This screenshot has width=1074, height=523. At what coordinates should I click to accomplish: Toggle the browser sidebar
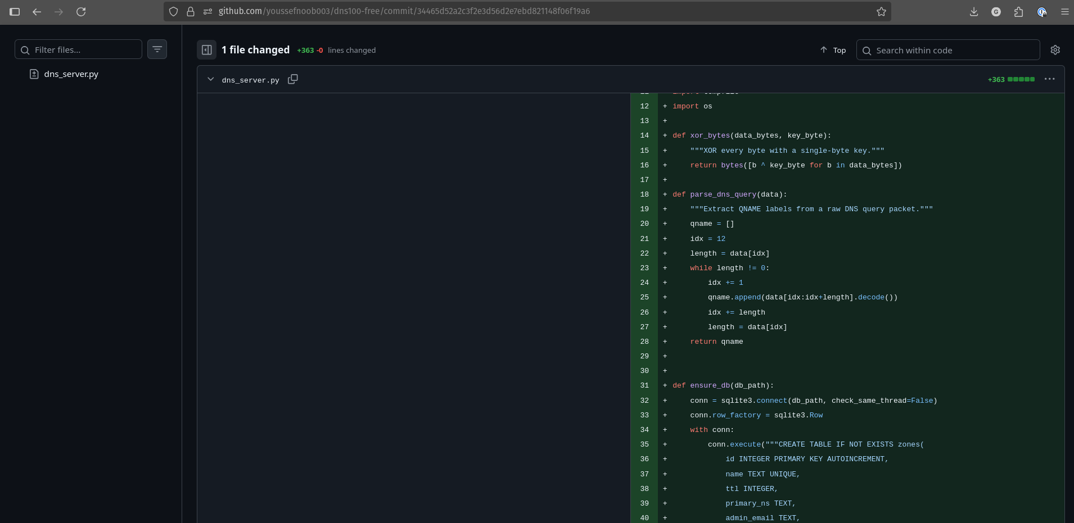(x=15, y=12)
